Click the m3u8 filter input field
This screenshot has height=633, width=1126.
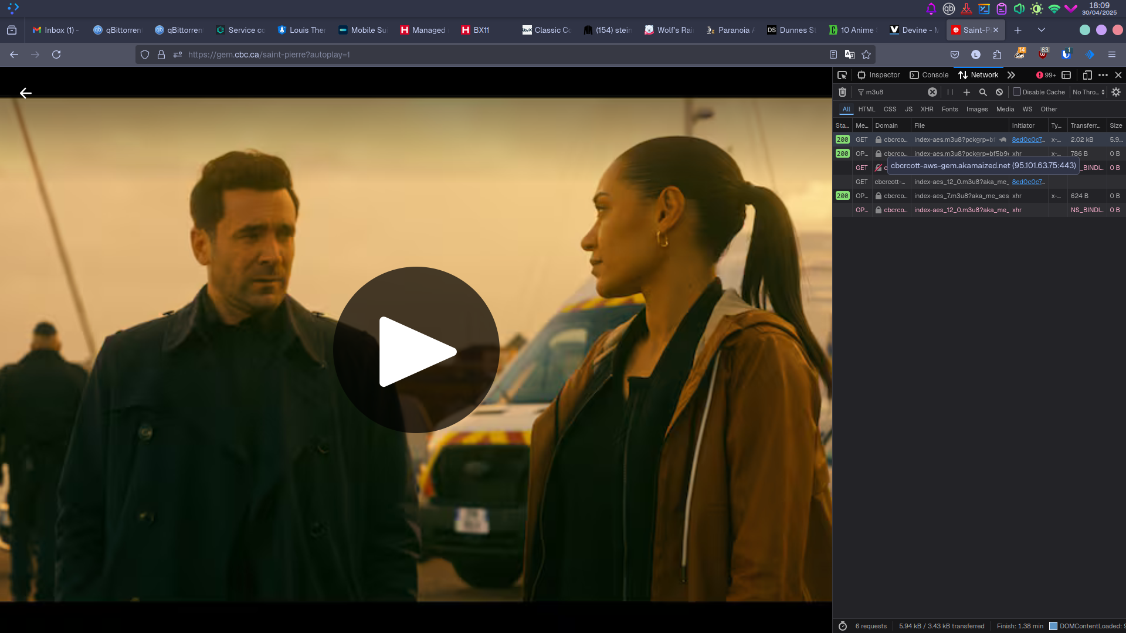click(894, 92)
